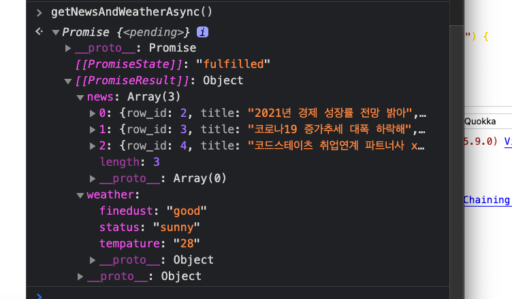This screenshot has width=512, height=299.
Task: Click the return-value arrow left of Promise
Action: click(x=39, y=32)
